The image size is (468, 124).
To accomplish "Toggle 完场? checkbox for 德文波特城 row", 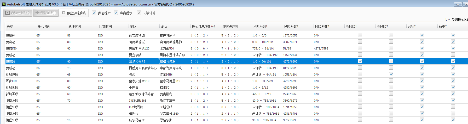I will (422, 35).
